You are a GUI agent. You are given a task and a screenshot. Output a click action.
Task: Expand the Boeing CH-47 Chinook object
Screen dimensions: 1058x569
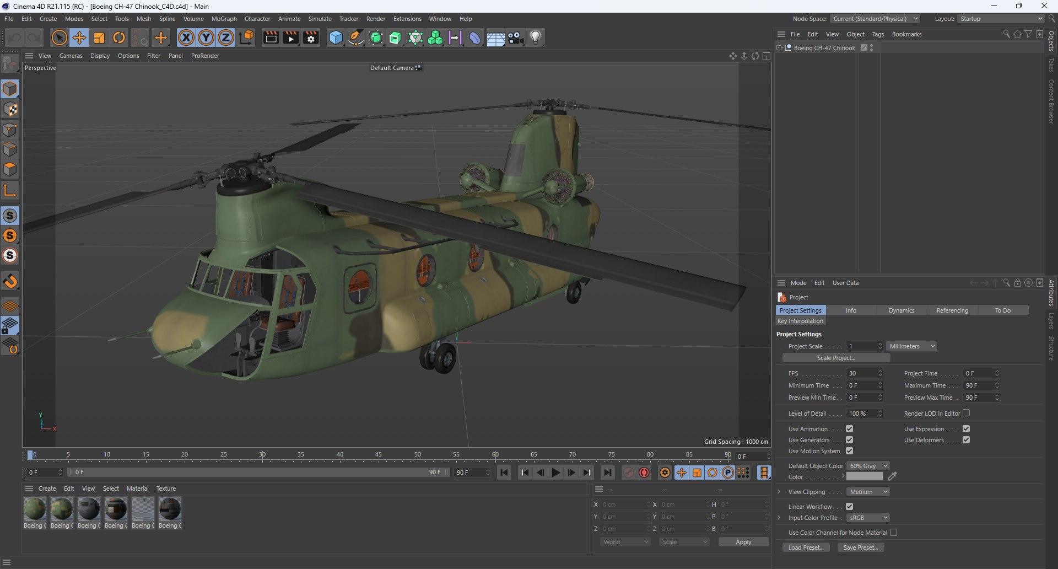tap(779, 48)
